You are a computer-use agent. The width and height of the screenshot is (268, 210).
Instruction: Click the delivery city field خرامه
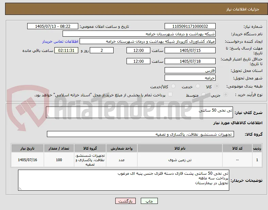coord(190,78)
